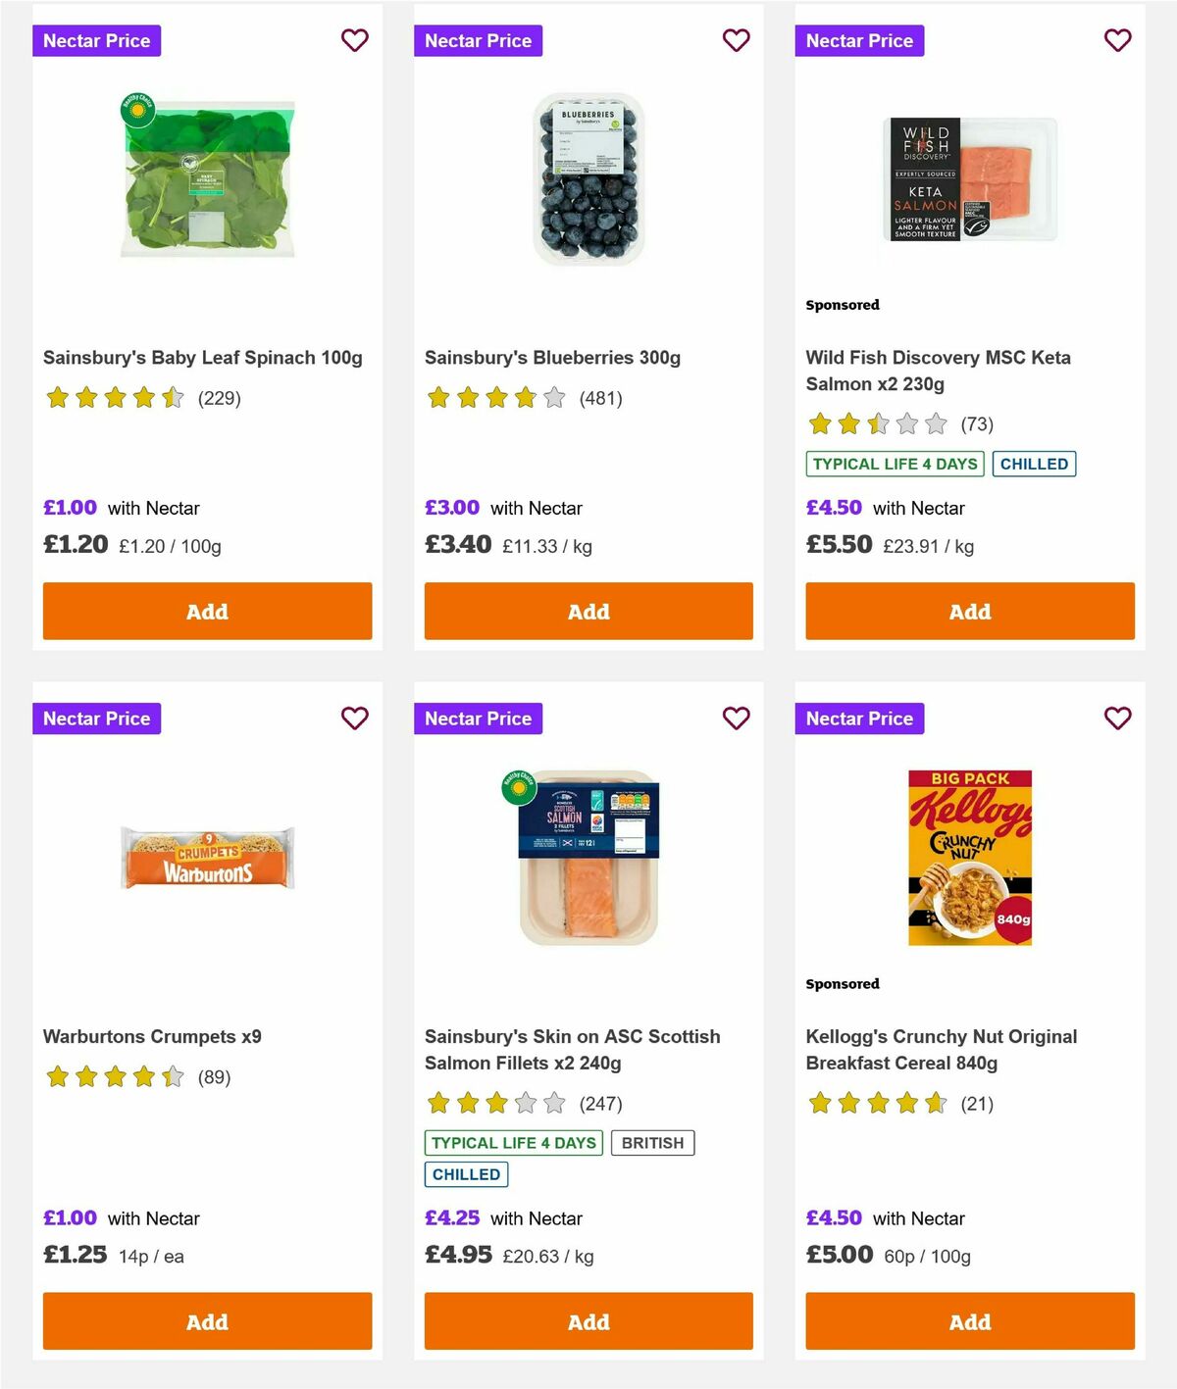Favourite the Wild Fish Discovery Keta Salmon

click(1117, 40)
